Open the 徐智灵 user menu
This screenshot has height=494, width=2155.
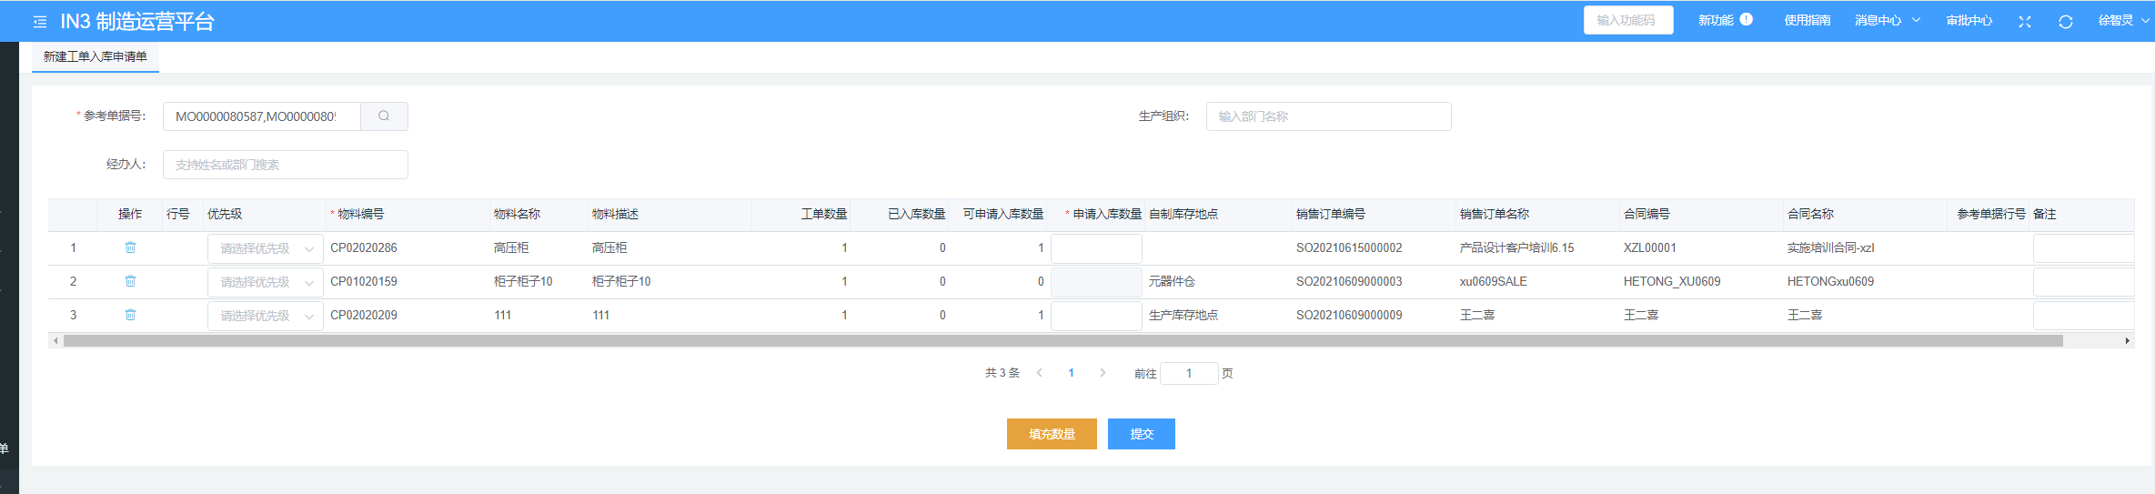[2123, 20]
